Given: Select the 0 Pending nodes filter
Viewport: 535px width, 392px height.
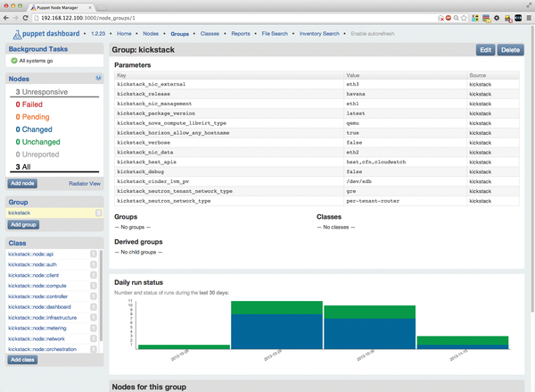Looking at the screenshot, I should click(x=32, y=117).
